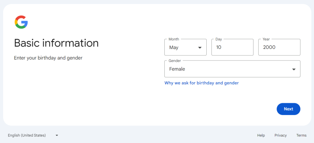Open the English (United States) language selector

click(33, 135)
